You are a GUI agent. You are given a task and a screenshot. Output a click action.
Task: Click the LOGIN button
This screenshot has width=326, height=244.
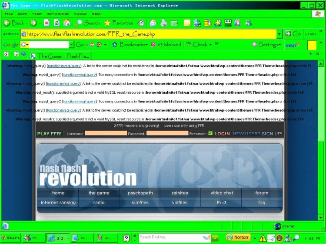(x=222, y=134)
